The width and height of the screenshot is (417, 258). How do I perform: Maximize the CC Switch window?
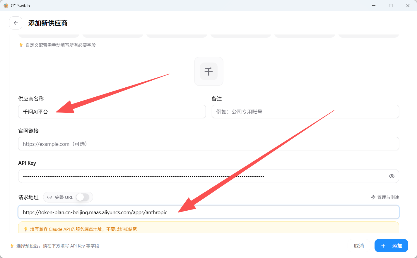tap(391, 6)
